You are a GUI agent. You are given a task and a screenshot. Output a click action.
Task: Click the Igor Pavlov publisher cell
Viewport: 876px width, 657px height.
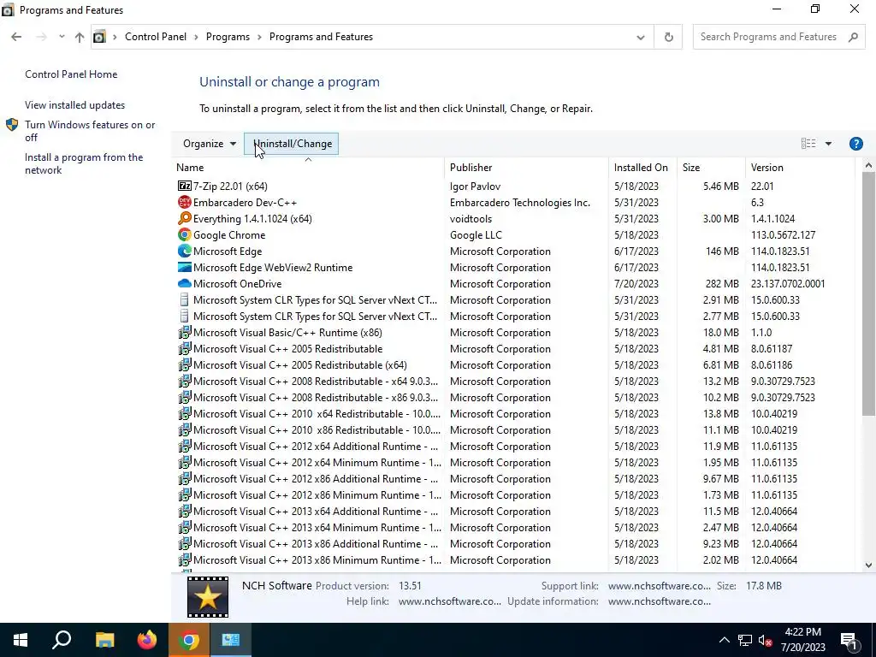[475, 186]
